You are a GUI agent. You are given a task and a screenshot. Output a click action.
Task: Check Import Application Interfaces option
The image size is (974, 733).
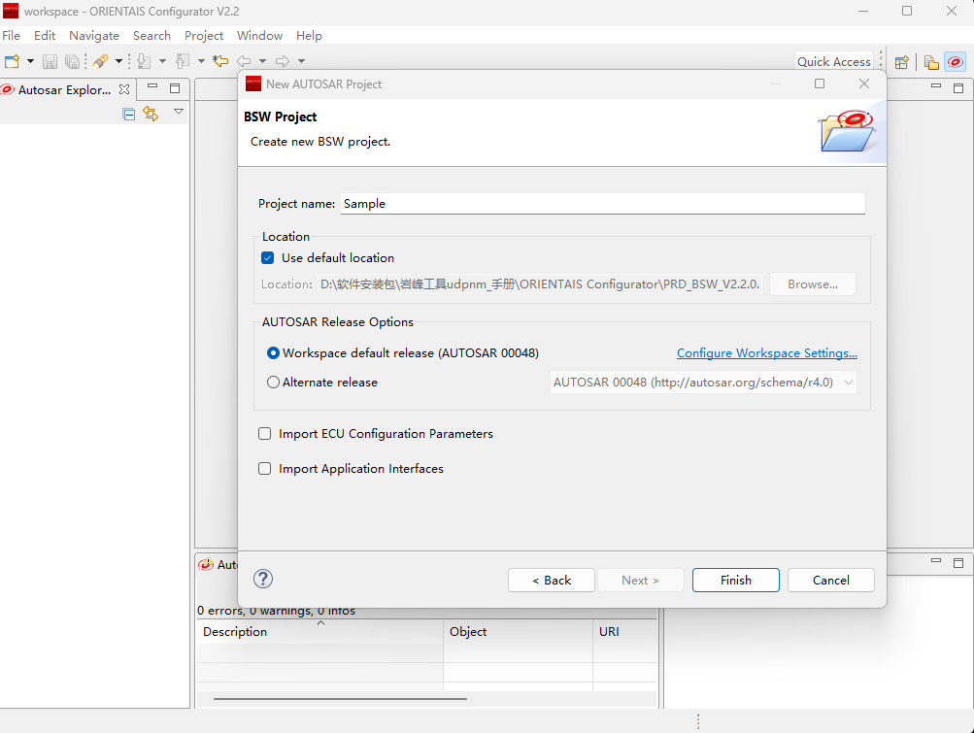point(265,469)
